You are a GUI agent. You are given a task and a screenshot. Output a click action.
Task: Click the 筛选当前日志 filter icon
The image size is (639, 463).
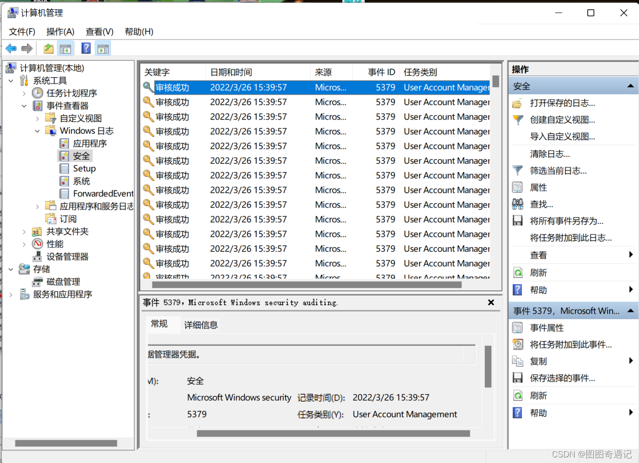coord(517,171)
